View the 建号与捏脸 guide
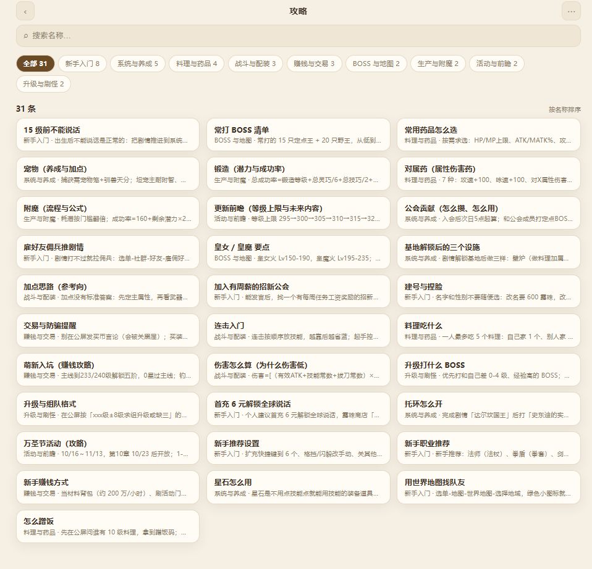Viewport: 592px width, 569px height. [x=489, y=291]
